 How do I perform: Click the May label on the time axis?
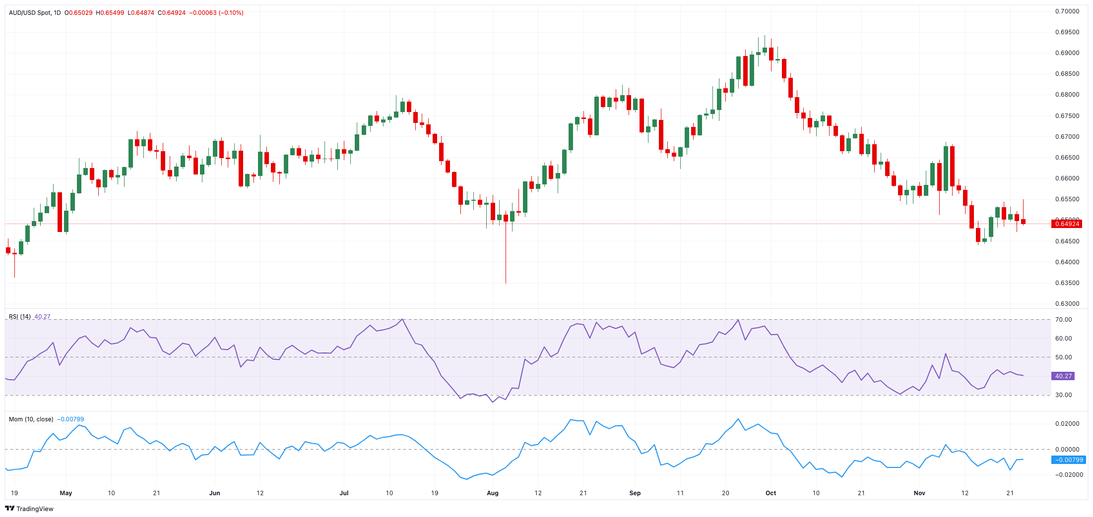click(x=65, y=493)
